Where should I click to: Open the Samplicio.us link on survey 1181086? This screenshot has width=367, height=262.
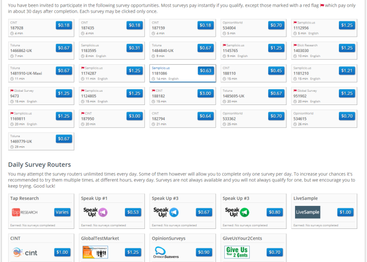tap(161, 68)
